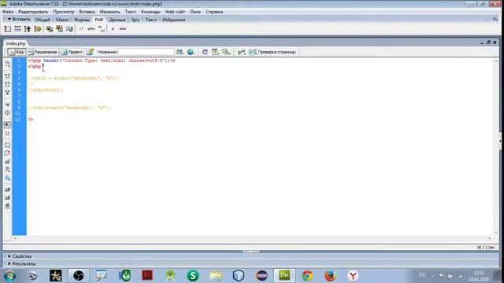The height and width of the screenshot is (283, 504).
Task: Switch to Код (Code) view
Action: 17,52
